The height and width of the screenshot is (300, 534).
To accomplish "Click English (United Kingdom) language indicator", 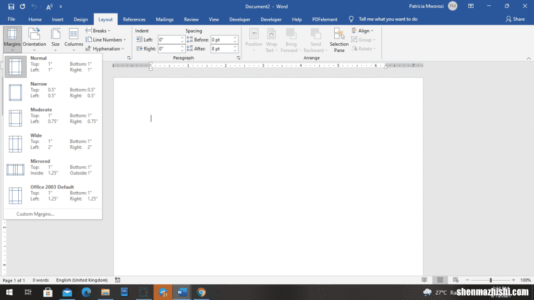I will (x=82, y=280).
